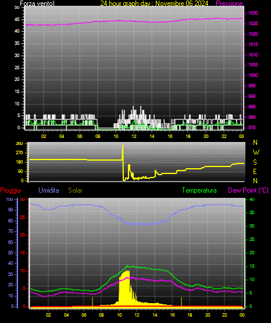Click the 100 humidity axis label
The image size is (271, 323).
9,199
